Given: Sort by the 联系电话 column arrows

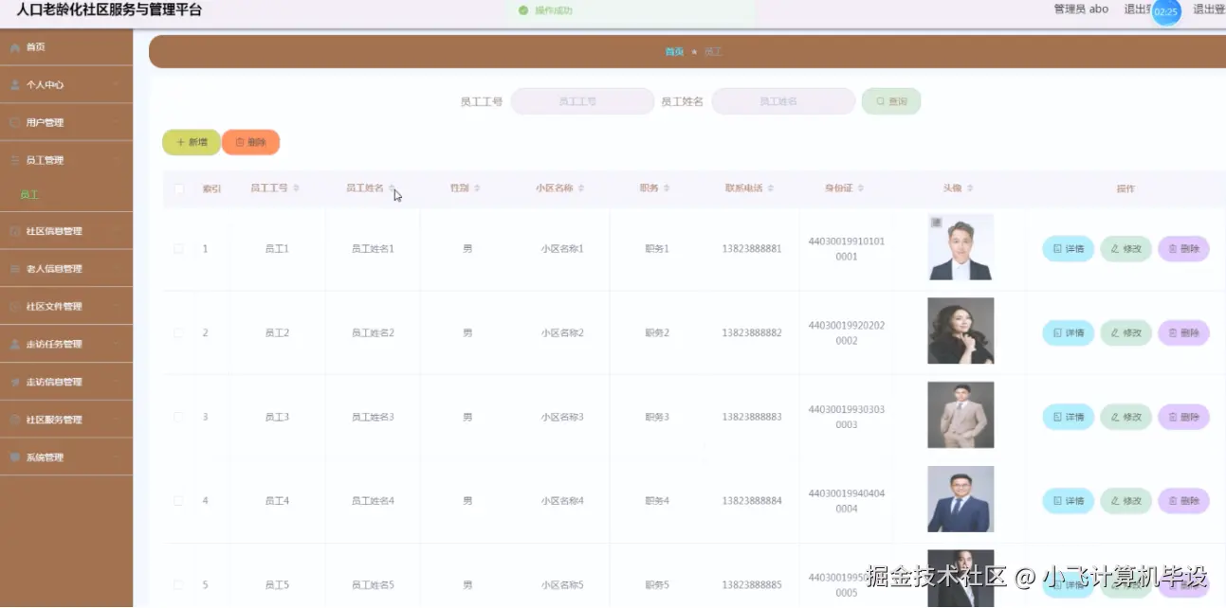Looking at the screenshot, I should coord(771,188).
